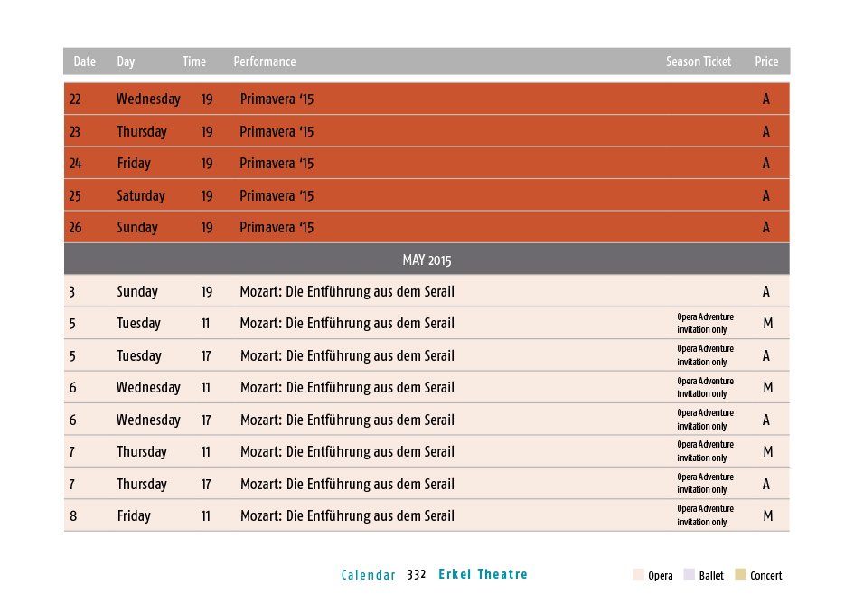Image resolution: width=854 pixels, height=614 pixels.
Task: Click the Time column header
Action: click(x=194, y=61)
